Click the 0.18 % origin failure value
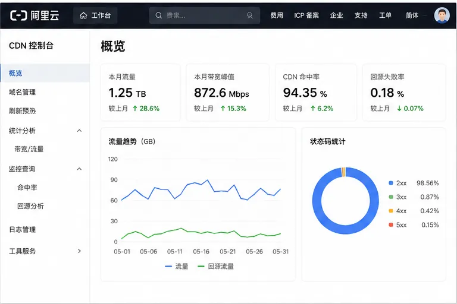Viewport: 457px width, 304px height. pos(387,93)
